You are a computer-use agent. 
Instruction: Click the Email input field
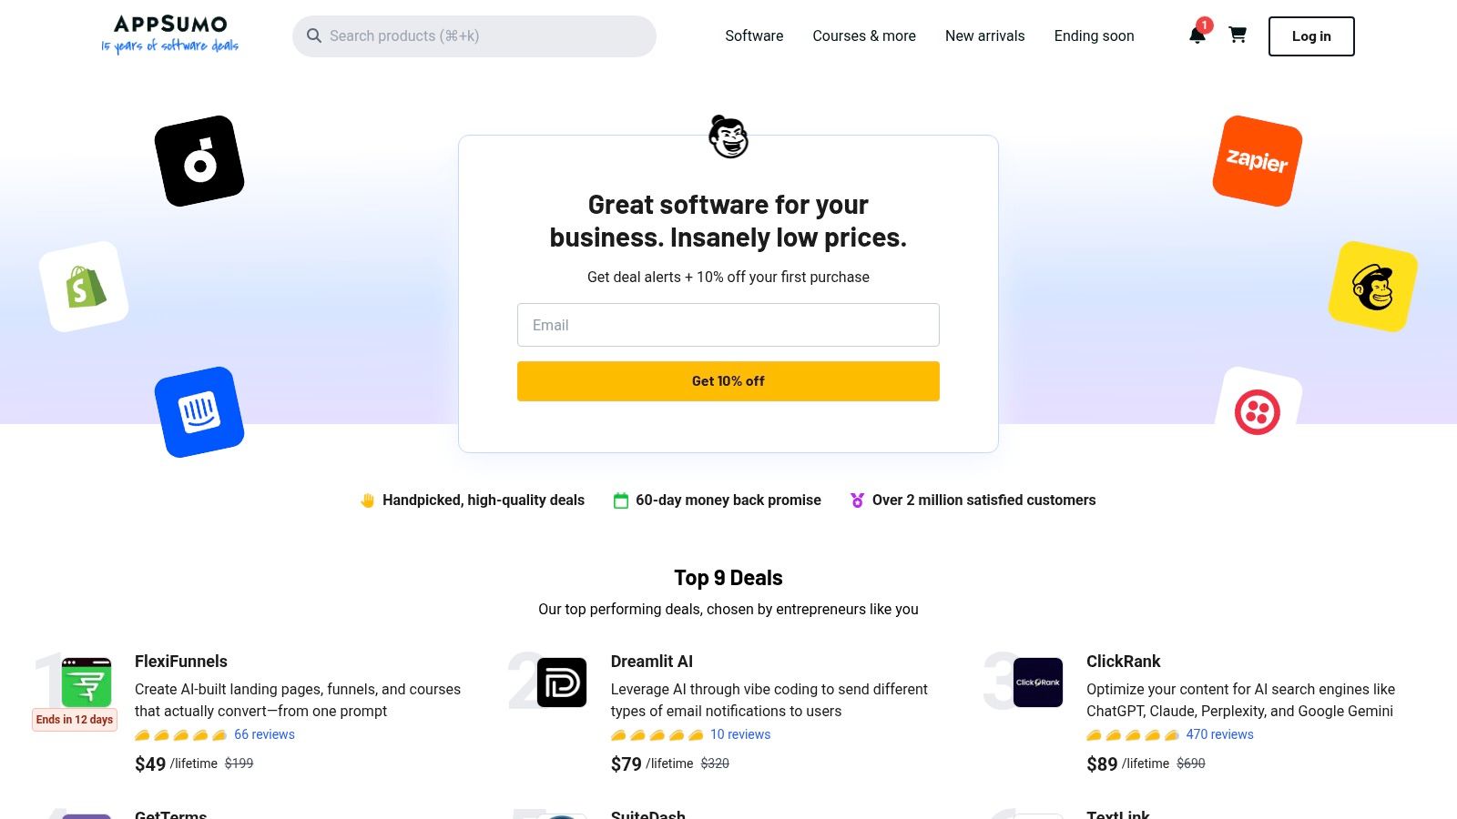[728, 325]
